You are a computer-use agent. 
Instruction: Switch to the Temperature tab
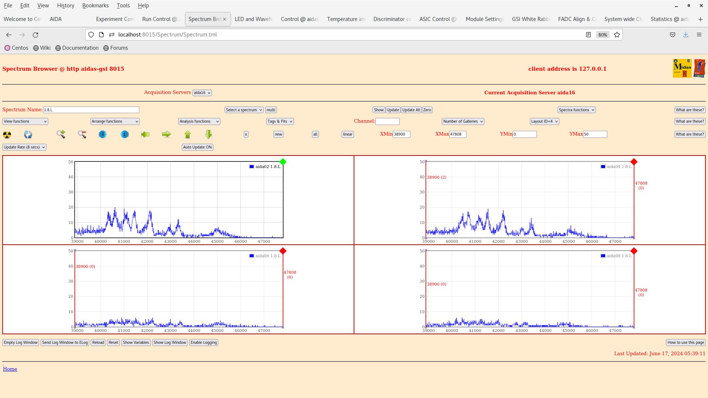point(346,19)
